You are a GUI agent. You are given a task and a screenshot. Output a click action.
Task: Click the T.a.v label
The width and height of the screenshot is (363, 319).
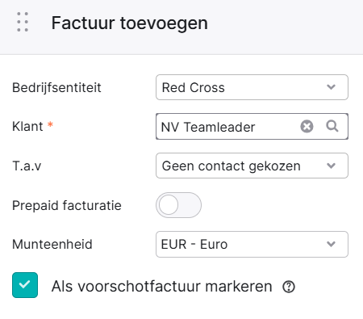tap(27, 166)
